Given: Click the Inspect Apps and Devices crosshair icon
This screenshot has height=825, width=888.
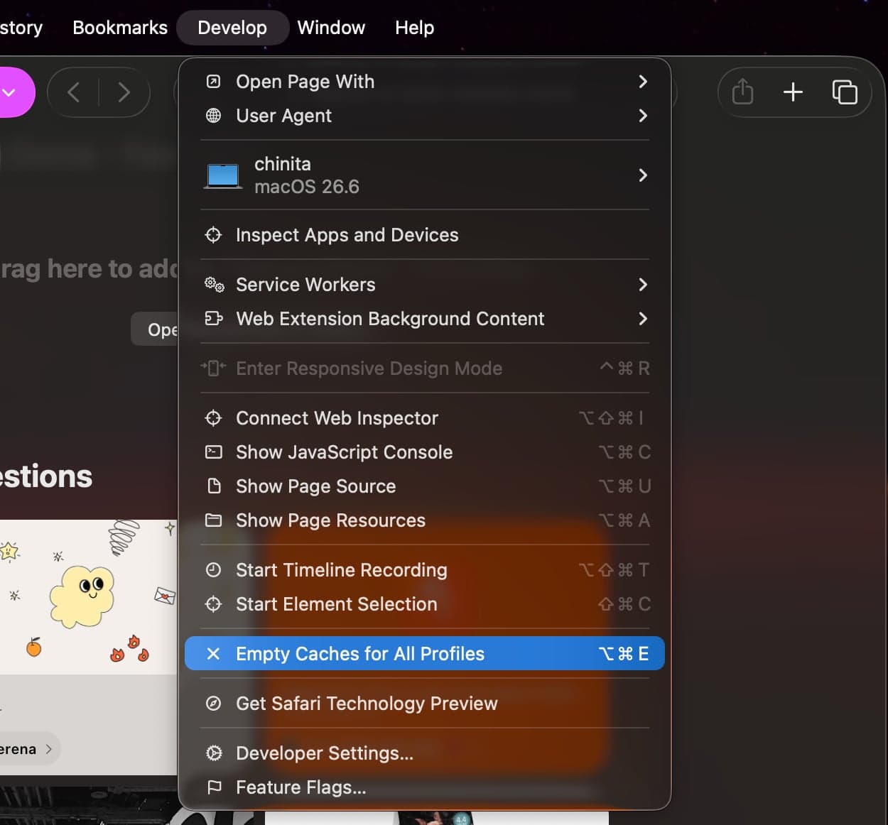Looking at the screenshot, I should point(213,235).
